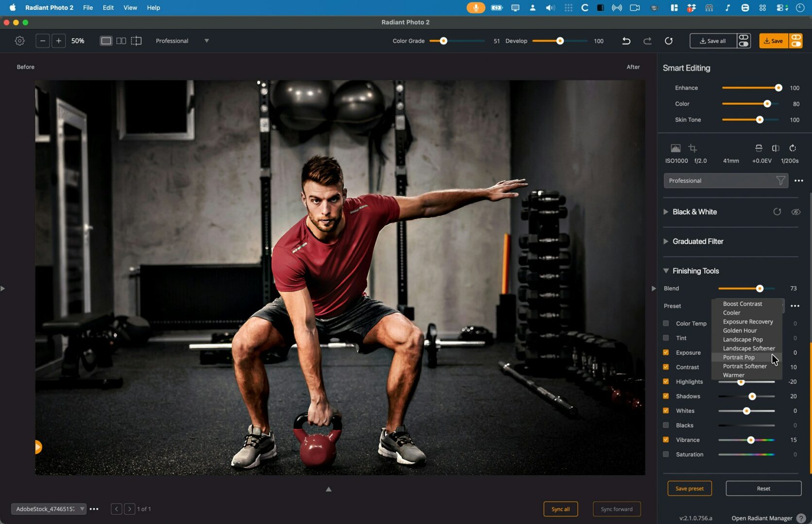
Task: Click the rotate image icon
Action: click(x=793, y=148)
